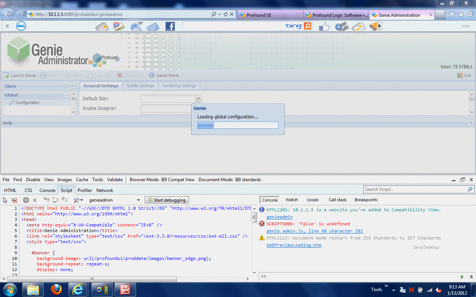The height and width of the screenshot is (297, 476).
Task: Open the IE Tools gear icon
Action: [469, 14]
